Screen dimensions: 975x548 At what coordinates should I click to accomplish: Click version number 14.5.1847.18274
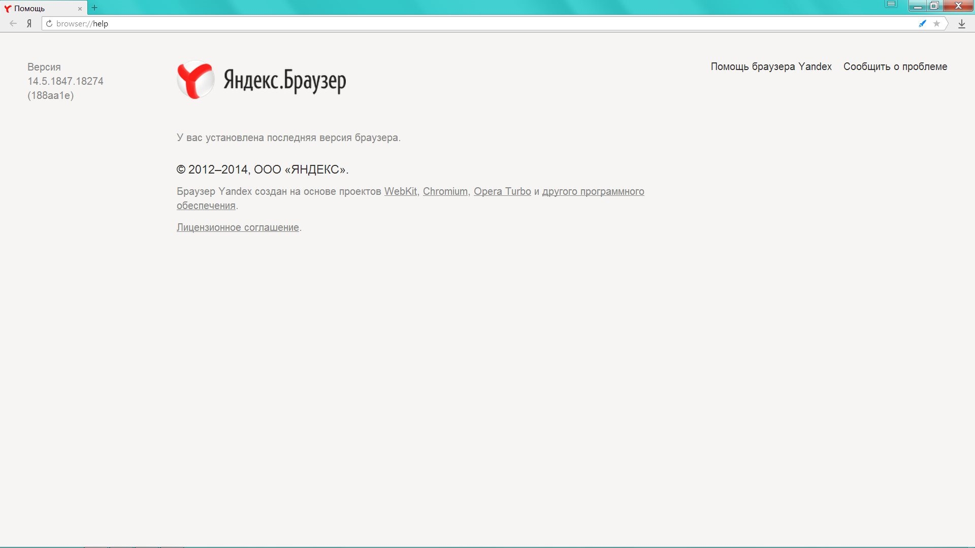coord(66,81)
